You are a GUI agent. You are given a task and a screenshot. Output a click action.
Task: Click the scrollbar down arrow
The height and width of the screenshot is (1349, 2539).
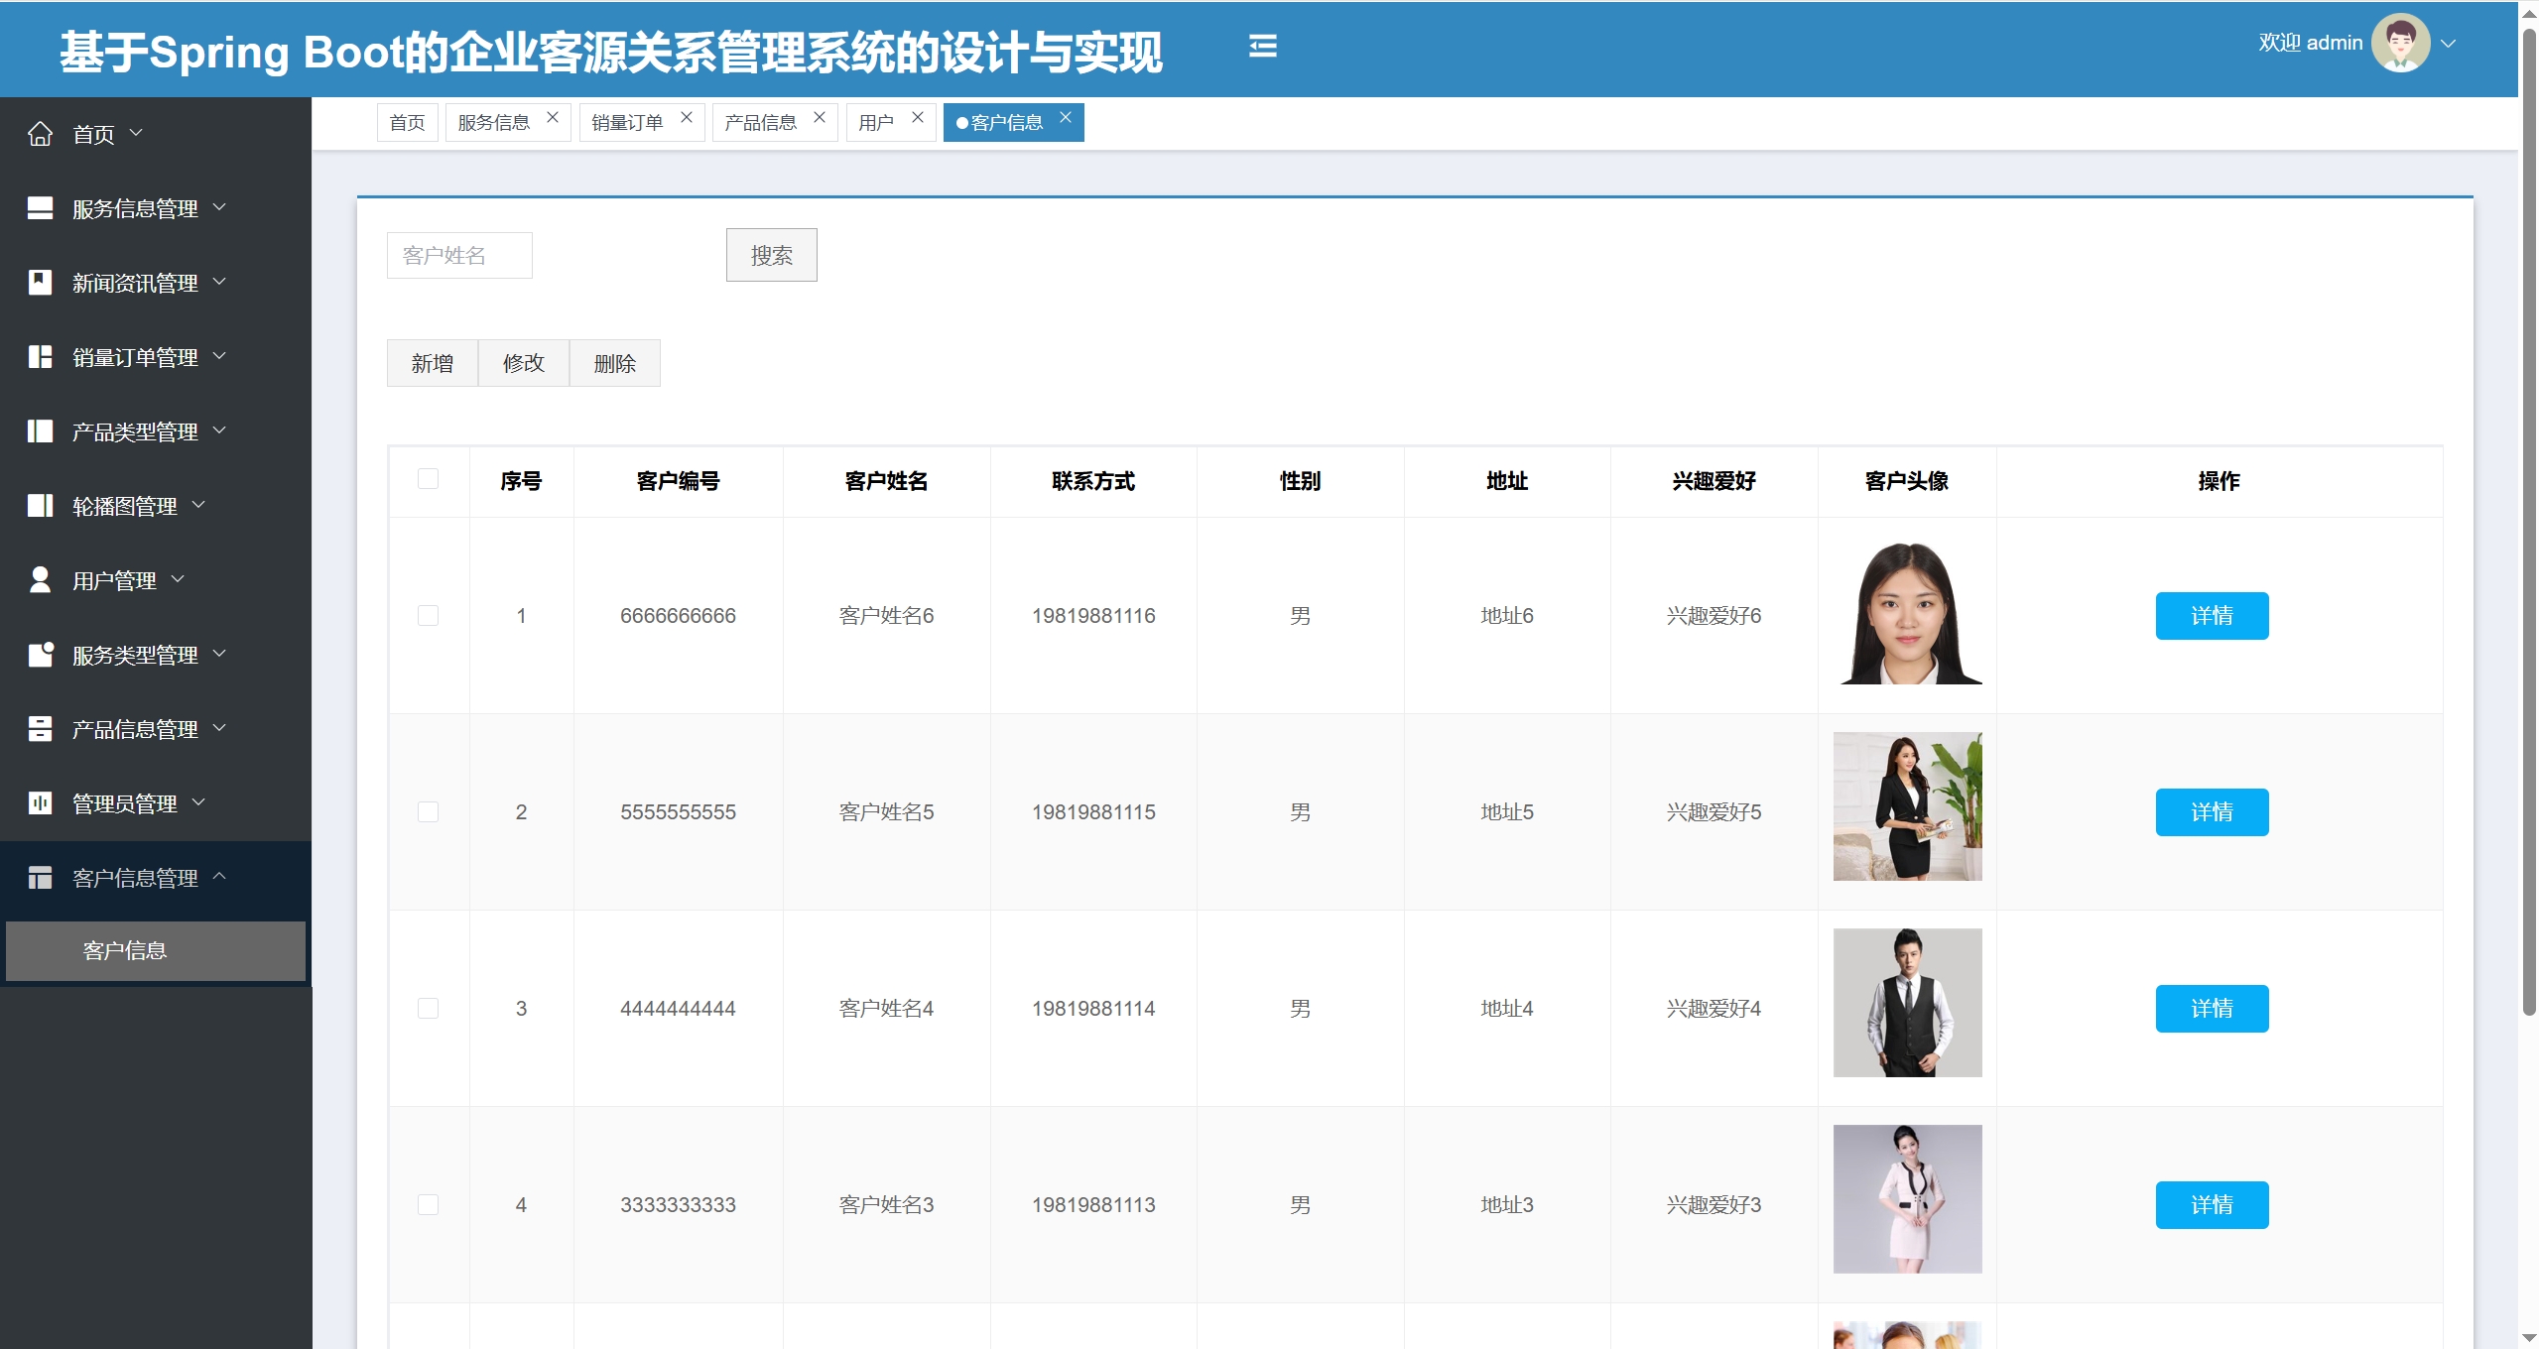pyautogui.click(x=2529, y=1338)
